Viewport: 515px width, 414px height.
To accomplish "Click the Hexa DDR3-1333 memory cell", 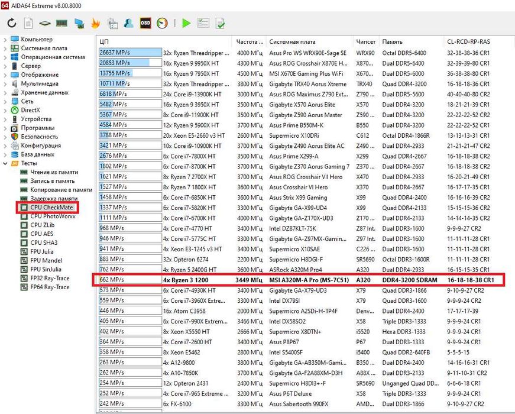I will click(404, 332).
